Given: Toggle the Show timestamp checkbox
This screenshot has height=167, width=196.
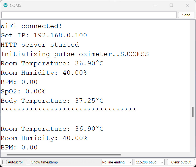Looking at the screenshot, I should point(28,162).
